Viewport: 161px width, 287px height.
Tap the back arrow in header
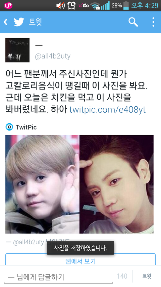pyautogui.click(x=6, y=22)
